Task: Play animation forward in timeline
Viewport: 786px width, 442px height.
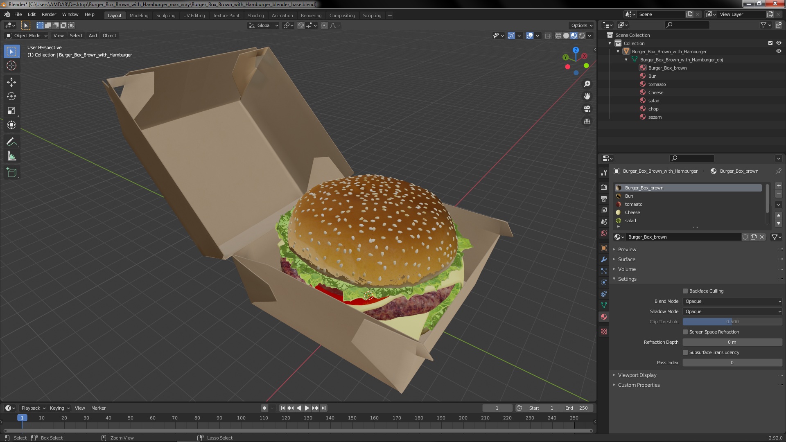Action: click(307, 408)
